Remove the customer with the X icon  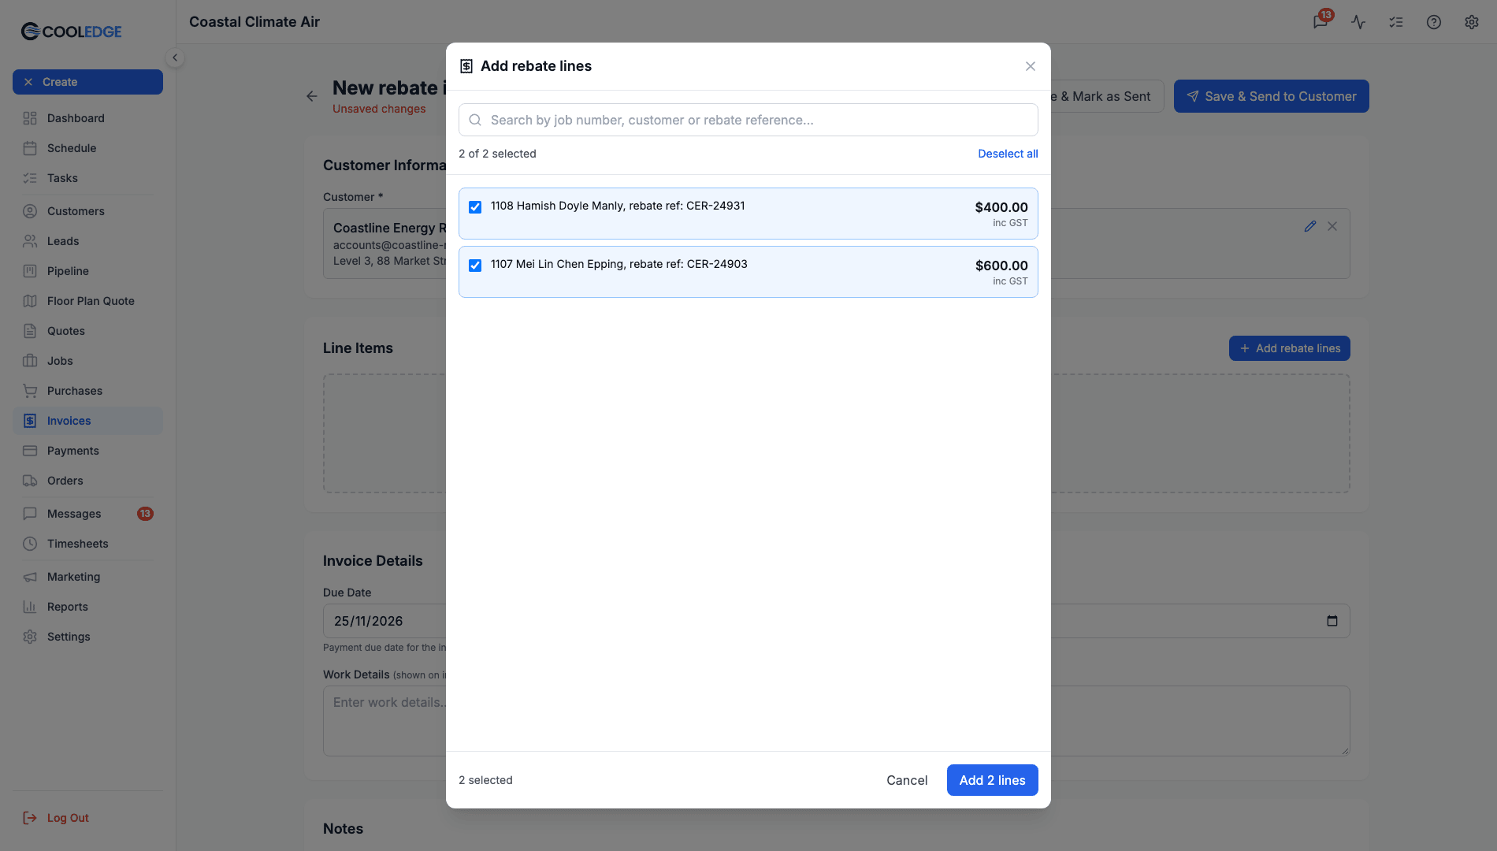coord(1332,226)
